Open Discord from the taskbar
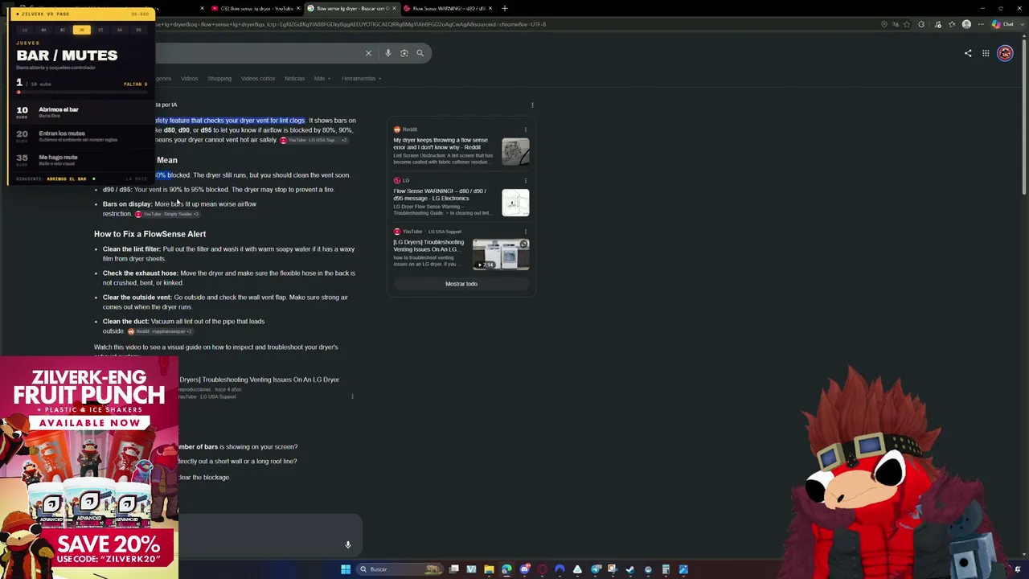This screenshot has width=1029, height=579. click(x=525, y=569)
